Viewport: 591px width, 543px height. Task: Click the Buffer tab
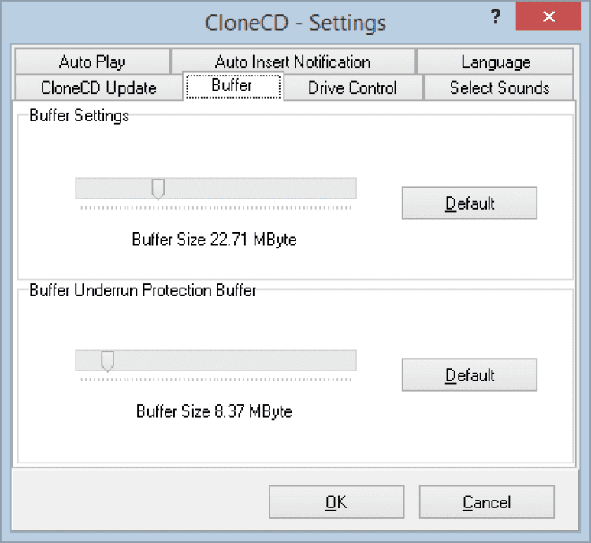tap(232, 85)
